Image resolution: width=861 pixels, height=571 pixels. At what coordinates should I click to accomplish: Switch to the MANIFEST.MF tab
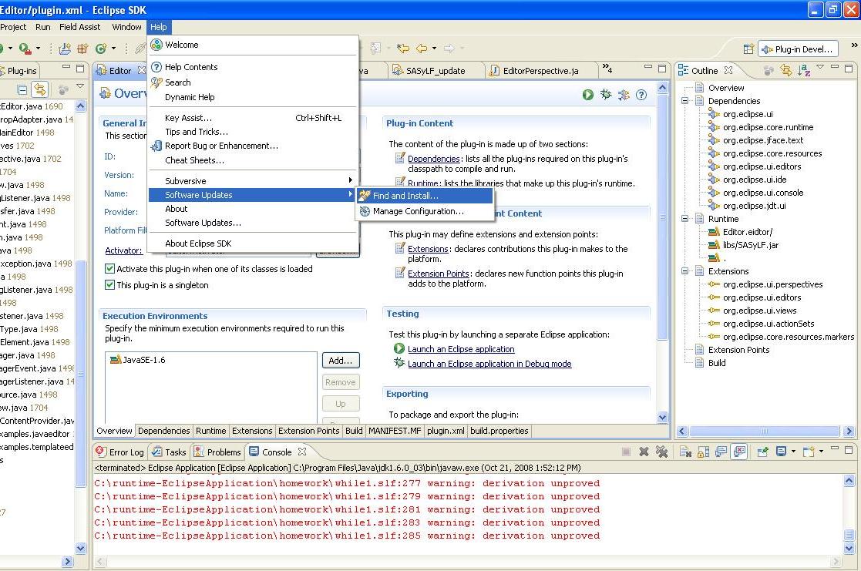point(394,431)
